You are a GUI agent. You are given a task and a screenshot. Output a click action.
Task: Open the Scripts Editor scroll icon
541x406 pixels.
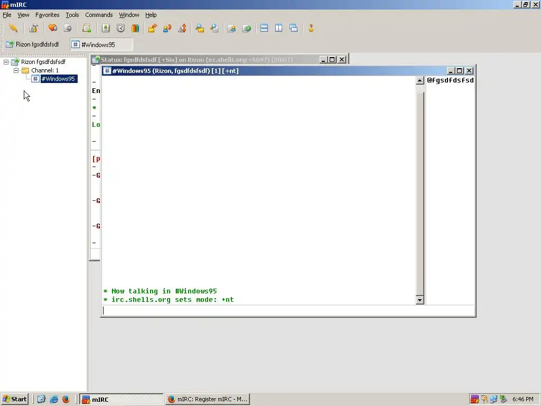(x=87, y=28)
